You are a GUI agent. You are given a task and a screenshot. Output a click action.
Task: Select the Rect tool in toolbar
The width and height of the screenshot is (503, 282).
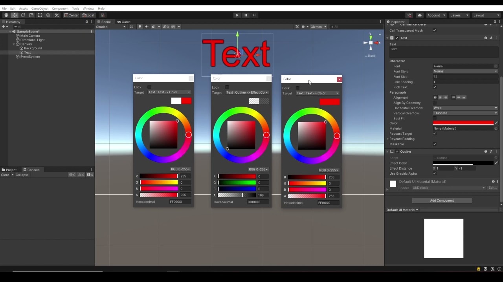pyautogui.click(x=40, y=15)
